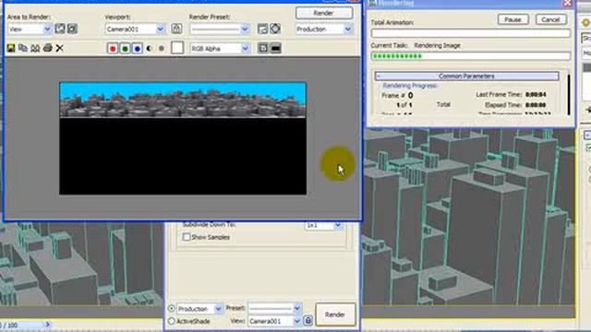Viewport: 591px width, 332px height.
Task: Click the Edit Region icon beside Area to Render
Action: 60,29
